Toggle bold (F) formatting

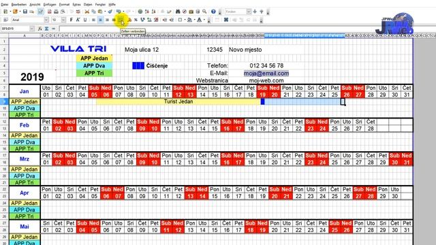[72, 20]
